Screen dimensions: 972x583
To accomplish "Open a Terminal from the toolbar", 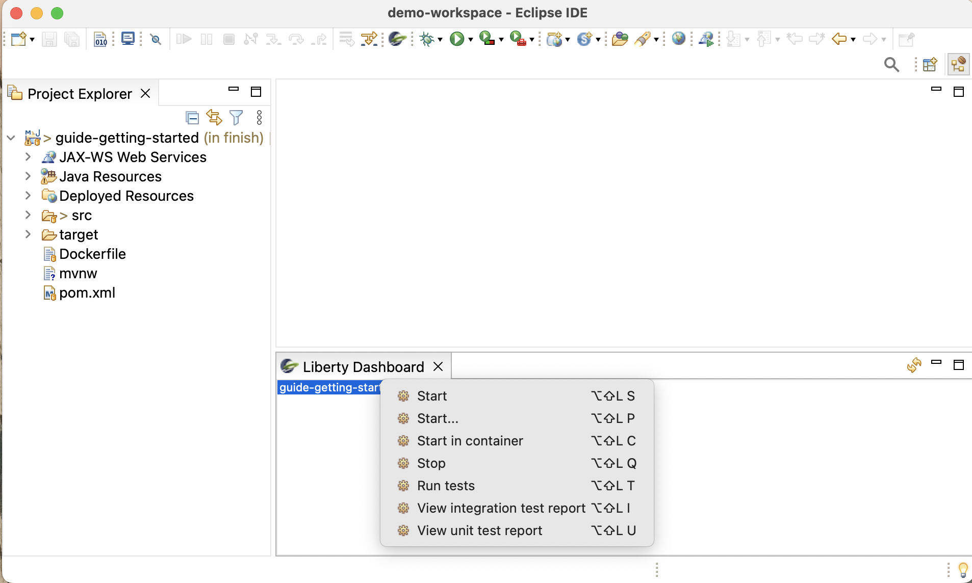I will [127, 39].
